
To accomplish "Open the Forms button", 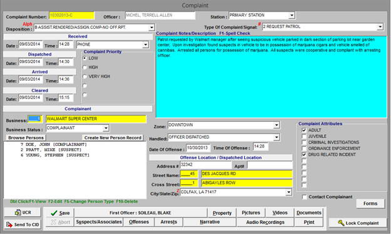I will click(x=370, y=203).
